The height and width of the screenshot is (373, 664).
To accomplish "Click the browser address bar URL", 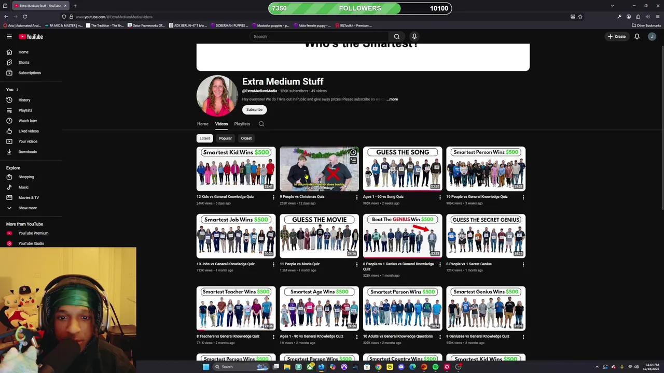I will pos(114,17).
